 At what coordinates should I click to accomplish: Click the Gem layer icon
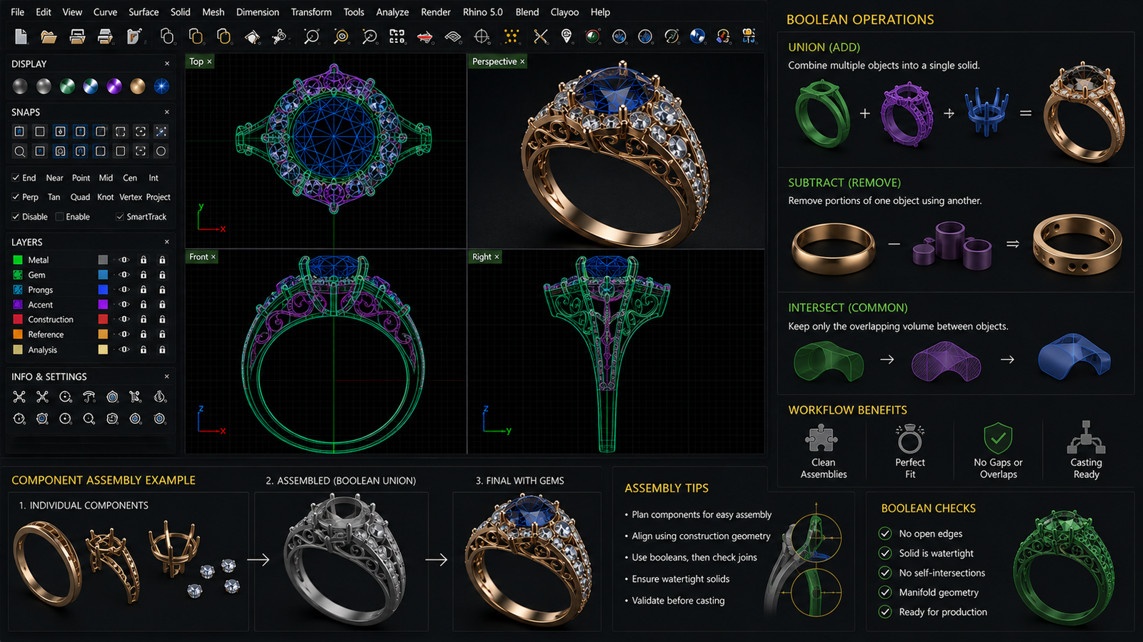(18, 275)
